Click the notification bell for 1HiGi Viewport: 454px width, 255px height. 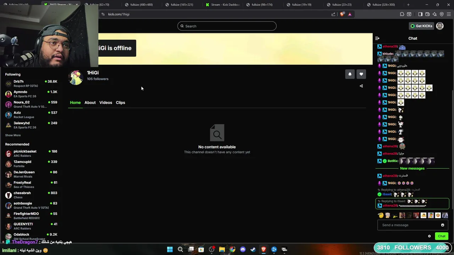[x=350, y=74]
